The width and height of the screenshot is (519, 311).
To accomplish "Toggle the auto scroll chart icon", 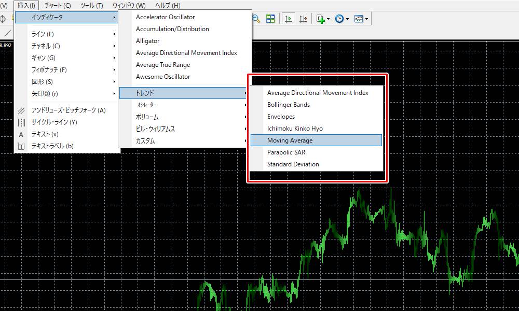I will [289, 19].
